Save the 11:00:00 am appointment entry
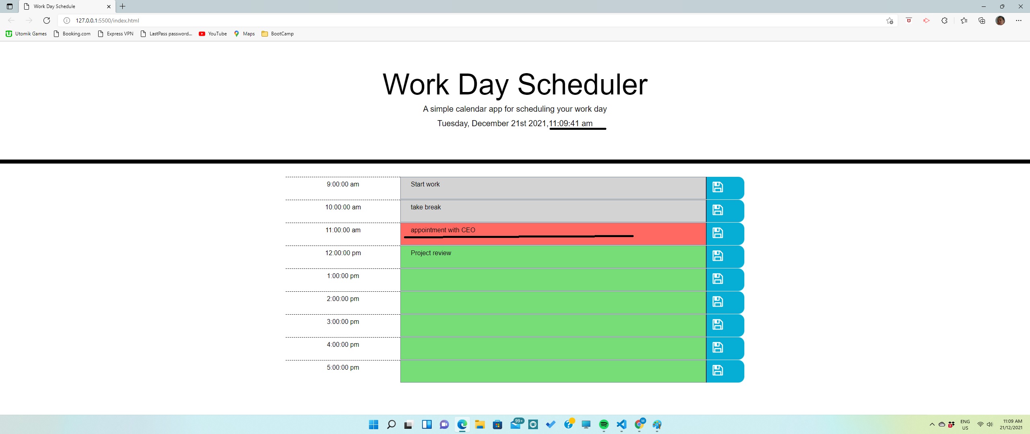Viewport: 1030px width, 434px height. (x=725, y=233)
